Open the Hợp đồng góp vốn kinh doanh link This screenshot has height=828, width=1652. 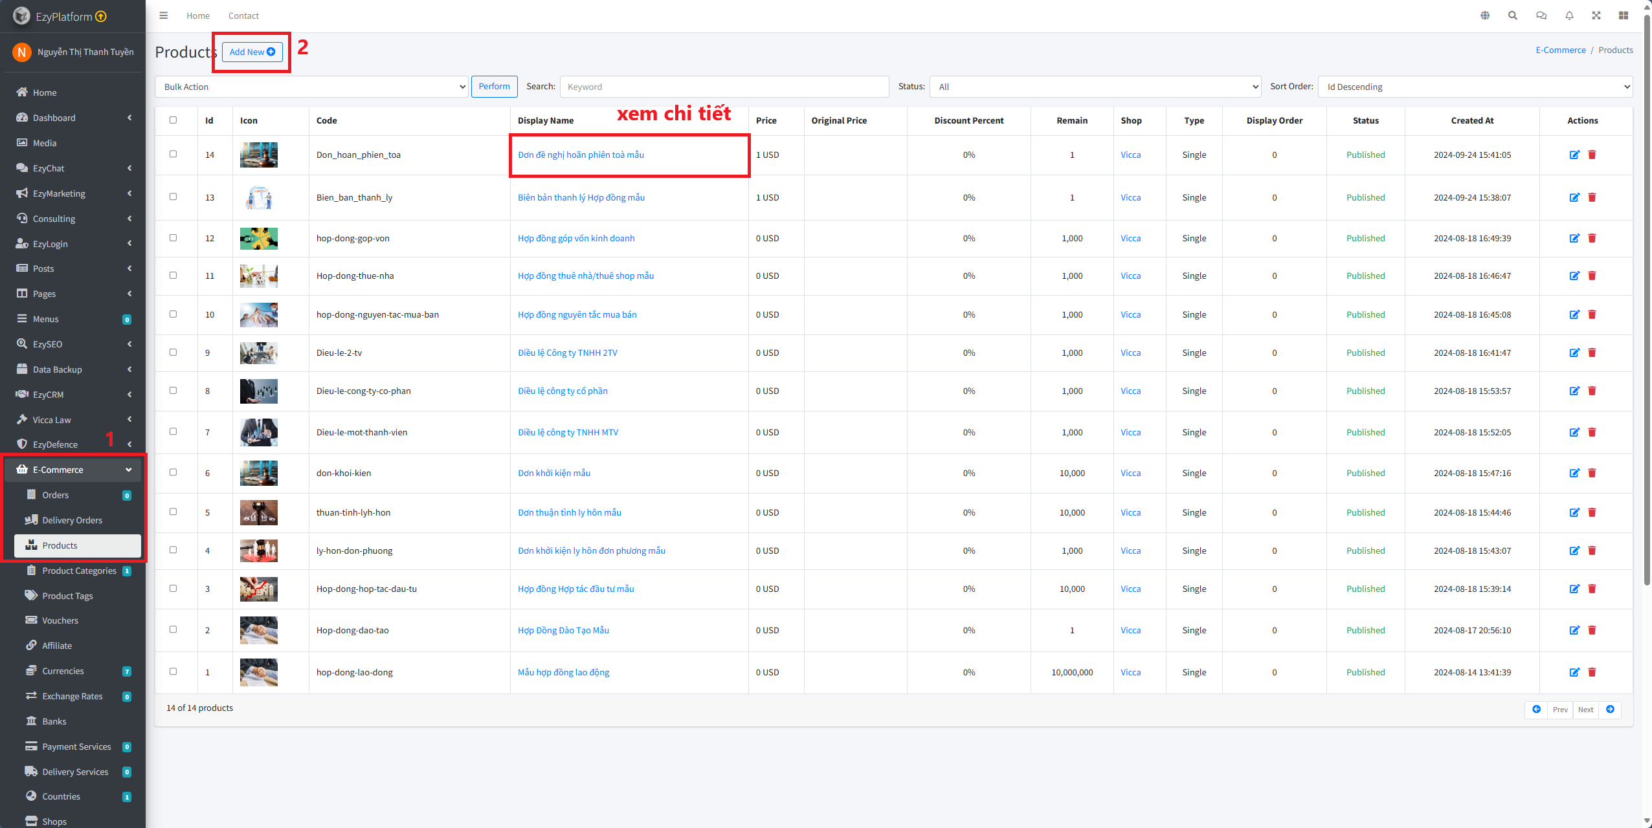(x=576, y=238)
